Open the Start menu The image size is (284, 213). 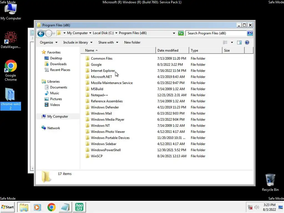pos(7,207)
